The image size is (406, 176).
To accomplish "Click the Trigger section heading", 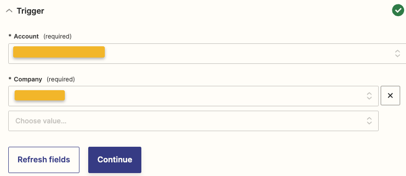I will [x=30, y=11].
